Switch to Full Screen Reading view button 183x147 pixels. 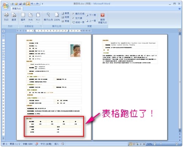[x=134, y=144]
